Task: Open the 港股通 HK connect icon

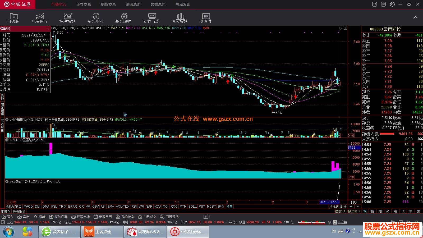Action: pyautogui.click(x=205, y=18)
